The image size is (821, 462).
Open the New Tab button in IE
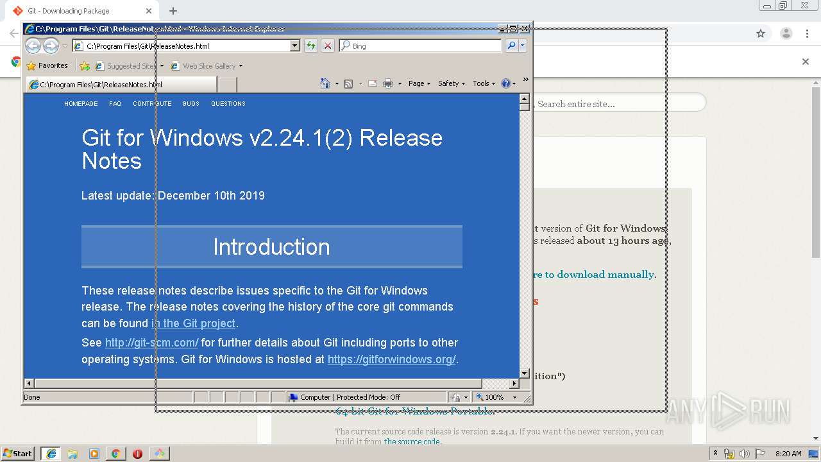(228, 84)
